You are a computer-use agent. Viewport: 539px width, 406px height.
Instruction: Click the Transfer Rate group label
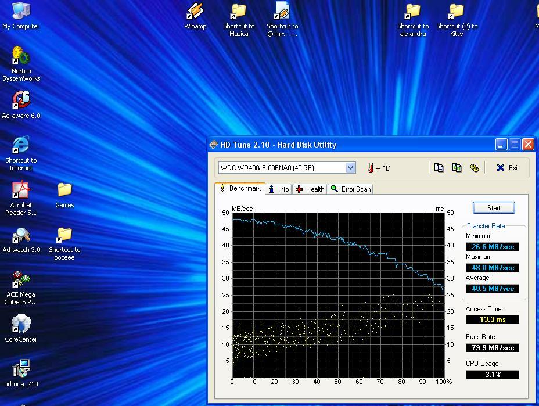(486, 226)
